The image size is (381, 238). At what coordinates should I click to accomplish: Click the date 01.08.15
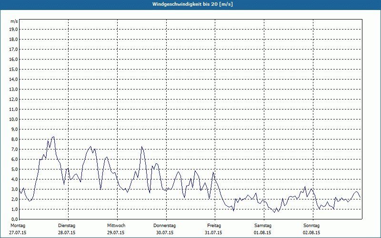(262, 233)
